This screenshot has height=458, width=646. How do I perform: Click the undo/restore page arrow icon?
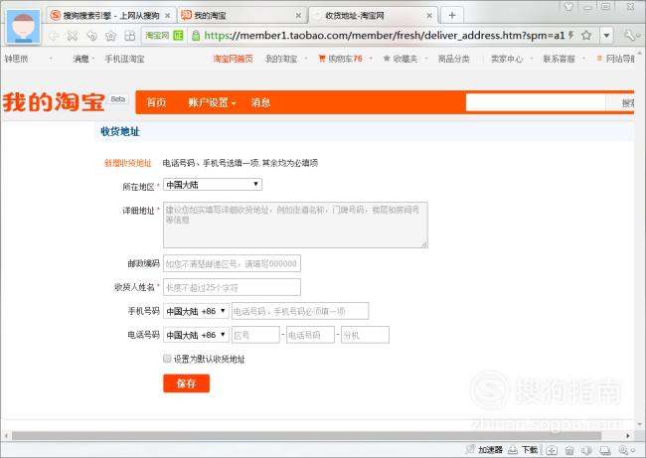tap(91, 36)
